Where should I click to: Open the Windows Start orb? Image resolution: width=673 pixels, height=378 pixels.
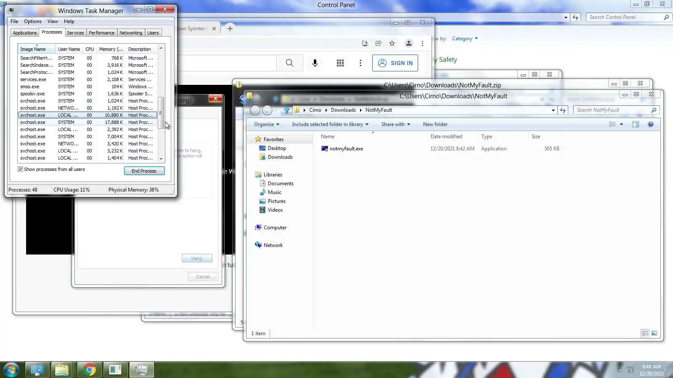click(11, 370)
